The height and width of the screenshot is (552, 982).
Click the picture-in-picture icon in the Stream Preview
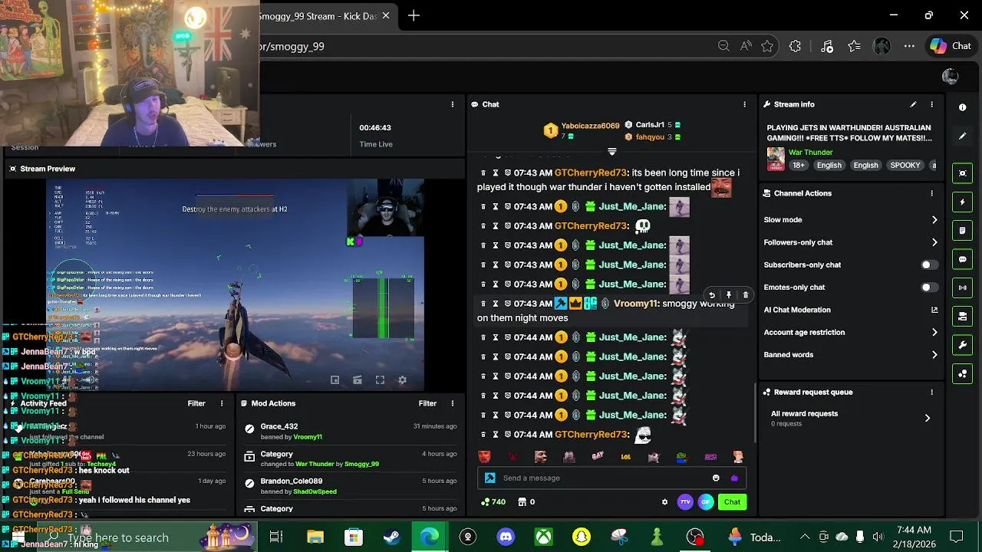click(x=334, y=379)
